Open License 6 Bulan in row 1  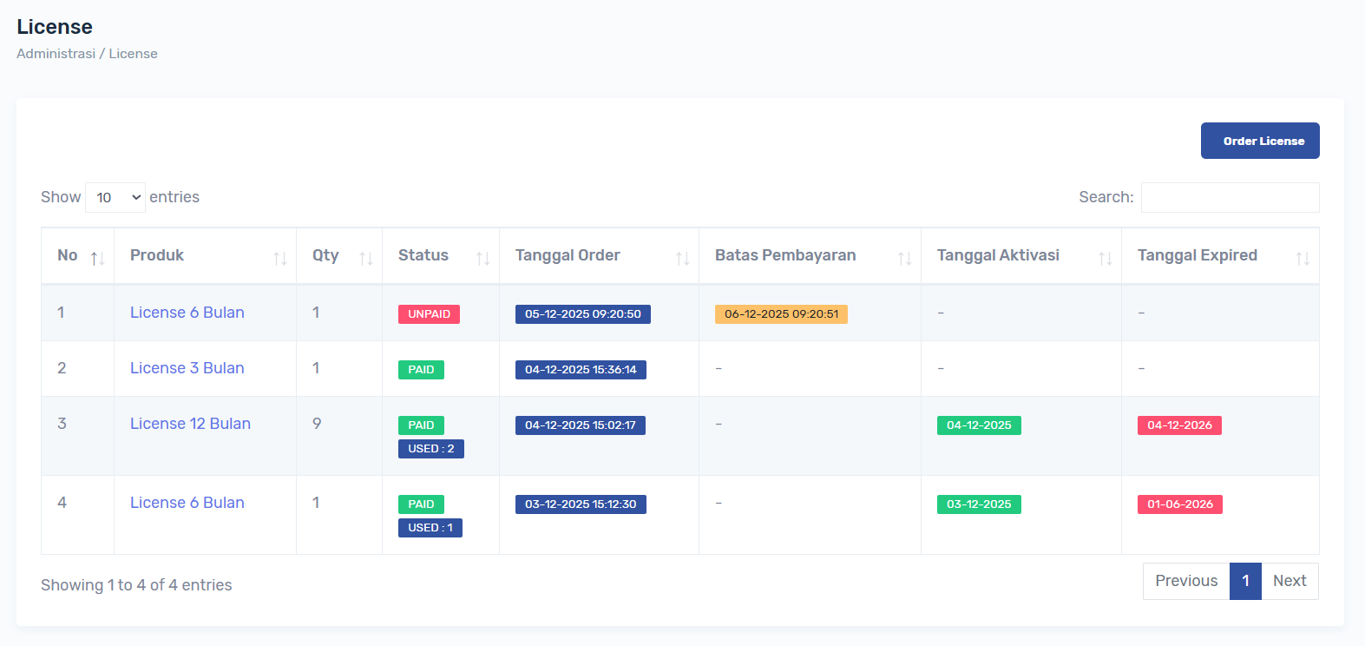pyautogui.click(x=187, y=313)
